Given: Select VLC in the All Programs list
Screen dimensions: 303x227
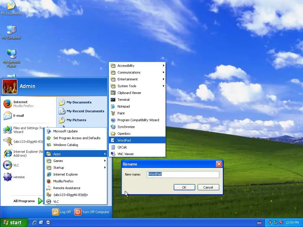Looking at the screenshot, I should tap(76, 202).
